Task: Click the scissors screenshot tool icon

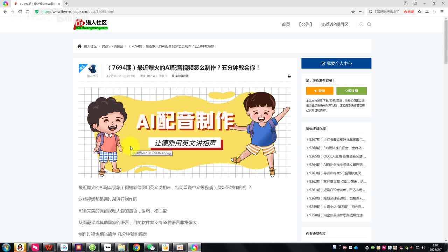Action: (427, 12)
